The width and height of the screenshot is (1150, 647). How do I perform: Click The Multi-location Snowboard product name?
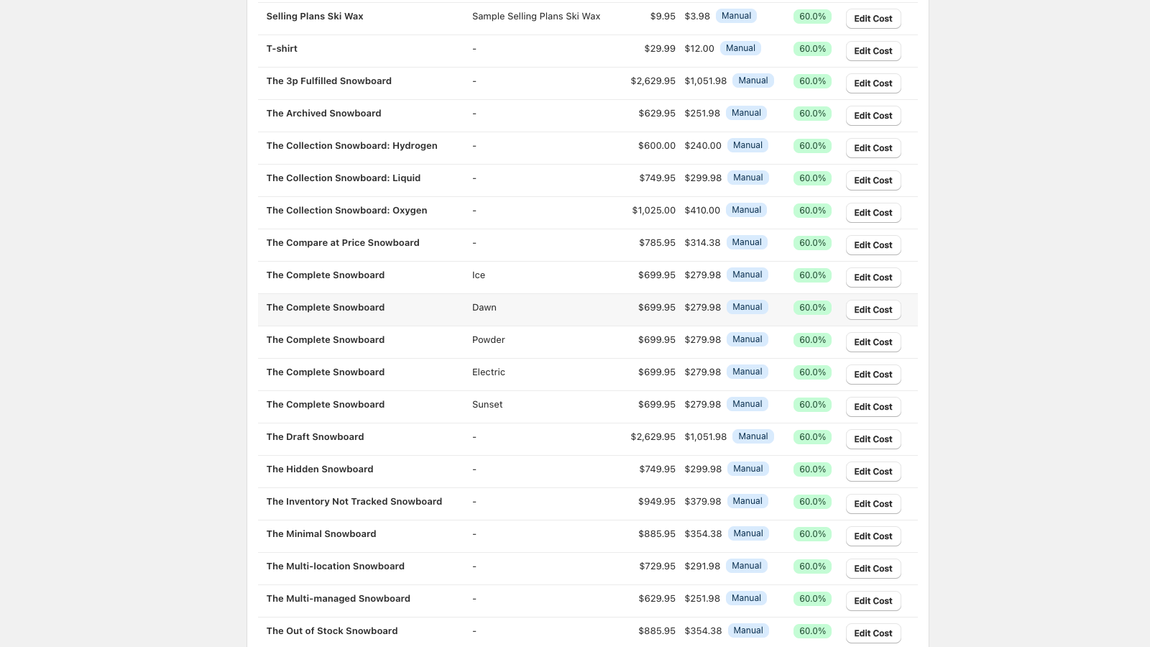click(335, 566)
